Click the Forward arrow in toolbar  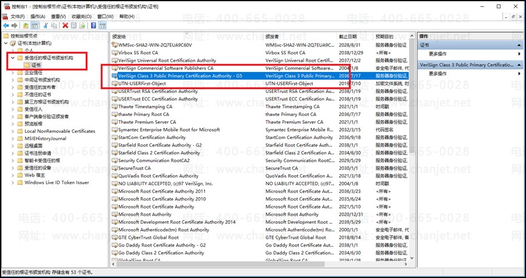14,25
